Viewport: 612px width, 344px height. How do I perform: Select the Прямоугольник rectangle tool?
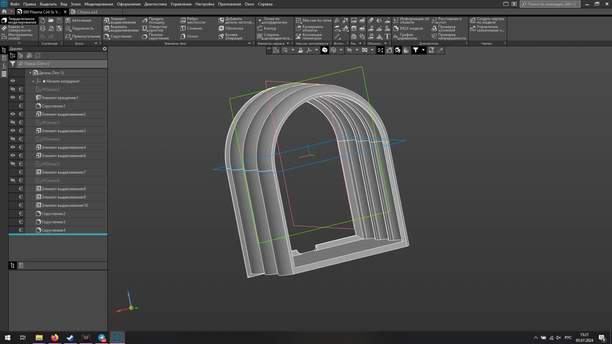click(x=83, y=36)
